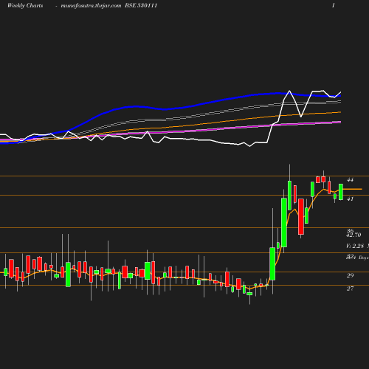
Task: Click the price level label 27
Action: pyautogui.click(x=350, y=289)
